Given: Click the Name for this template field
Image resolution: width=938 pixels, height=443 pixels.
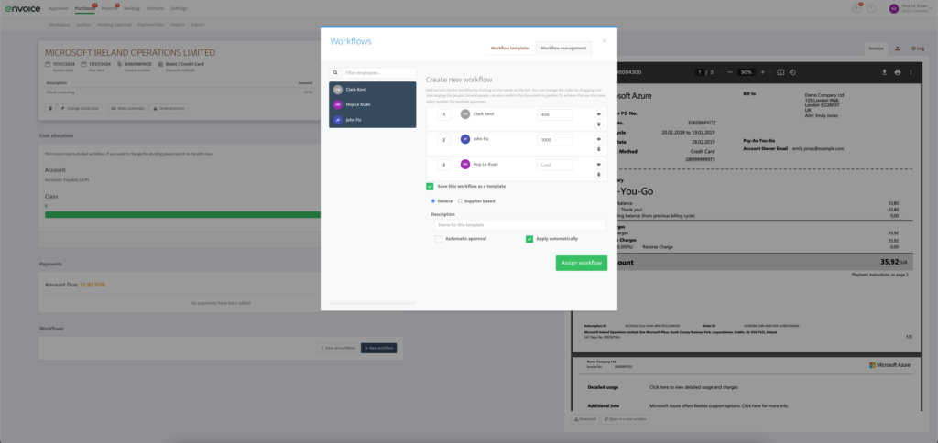Looking at the screenshot, I should pyautogui.click(x=519, y=225).
